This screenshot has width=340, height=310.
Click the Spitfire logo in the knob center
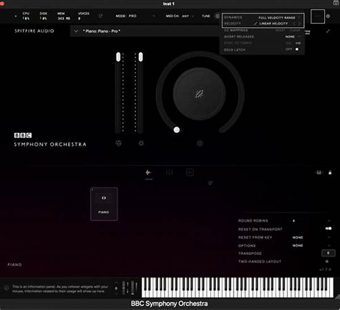199,94
